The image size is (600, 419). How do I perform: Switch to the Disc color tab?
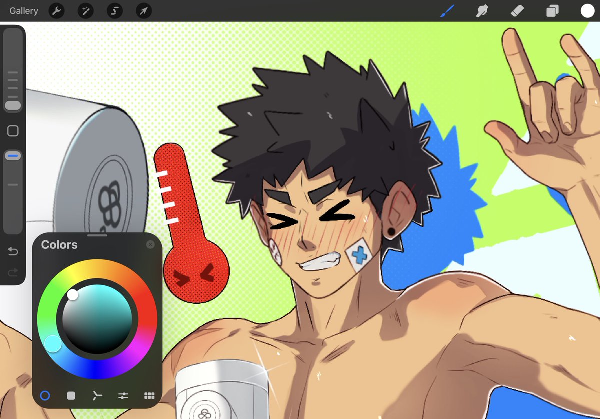click(45, 395)
